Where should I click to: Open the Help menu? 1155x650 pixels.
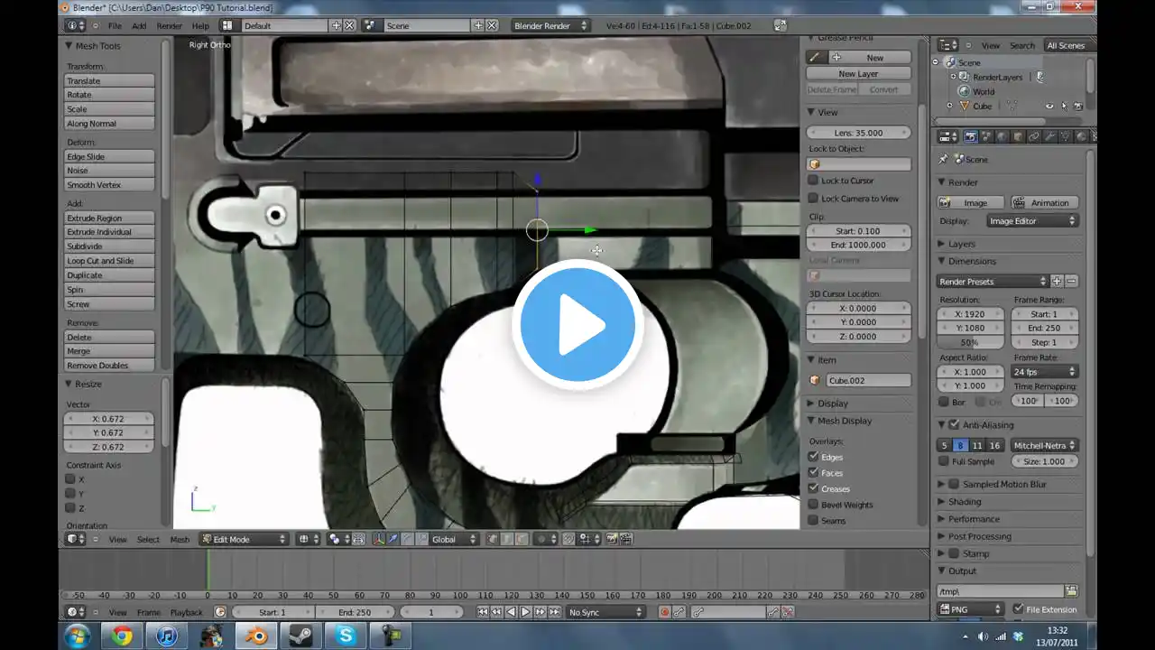coord(200,25)
